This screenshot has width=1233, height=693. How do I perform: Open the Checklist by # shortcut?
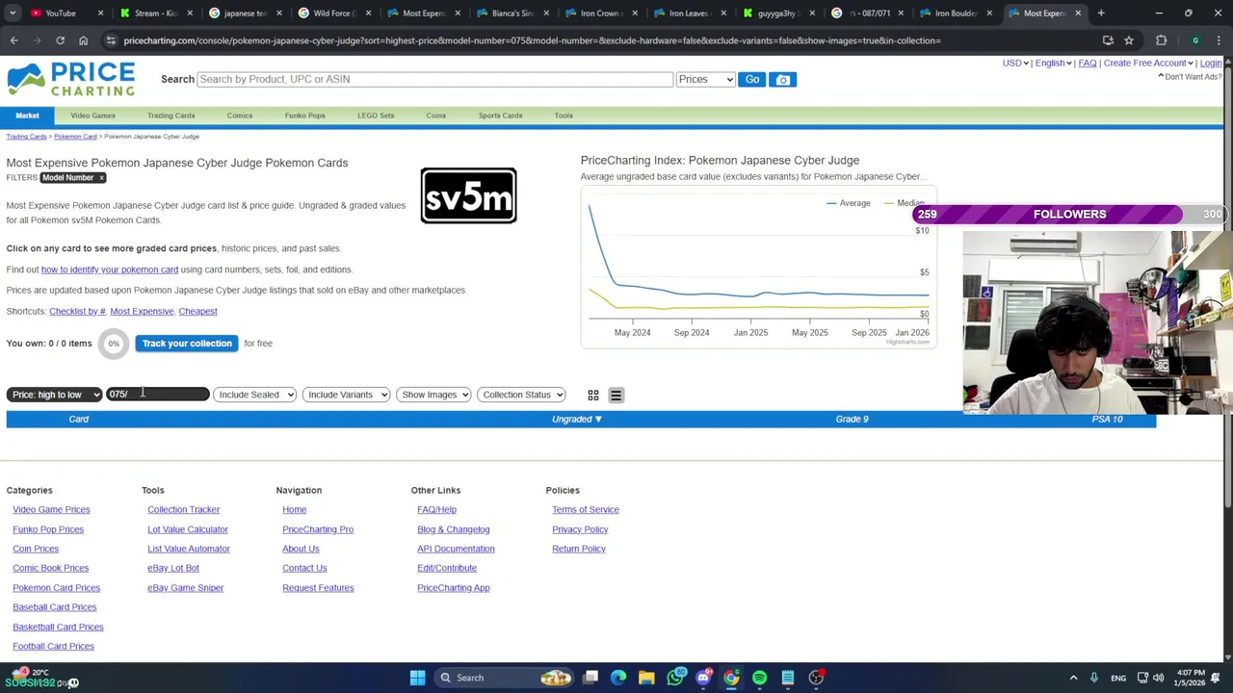click(77, 311)
